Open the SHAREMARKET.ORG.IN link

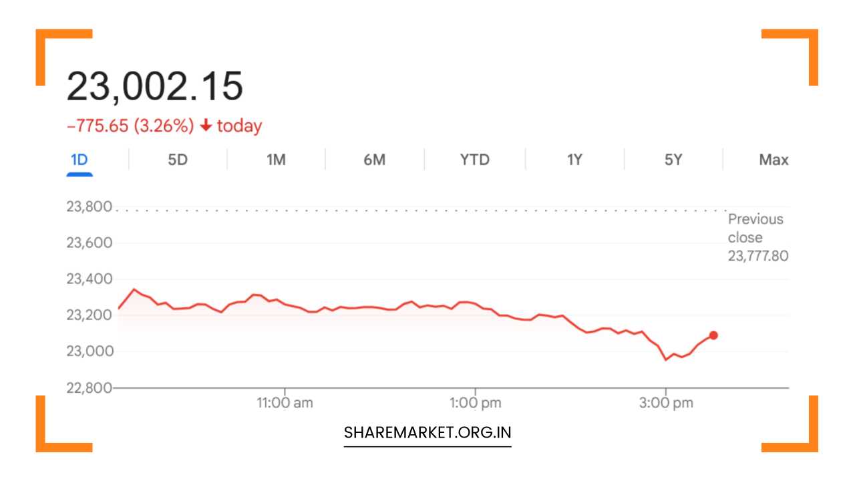coord(427,433)
